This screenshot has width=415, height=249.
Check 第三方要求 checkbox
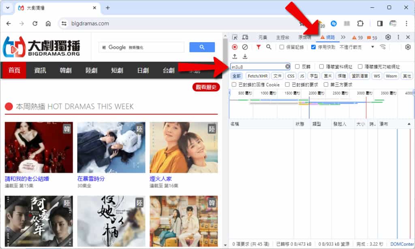[x=326, y=85]
